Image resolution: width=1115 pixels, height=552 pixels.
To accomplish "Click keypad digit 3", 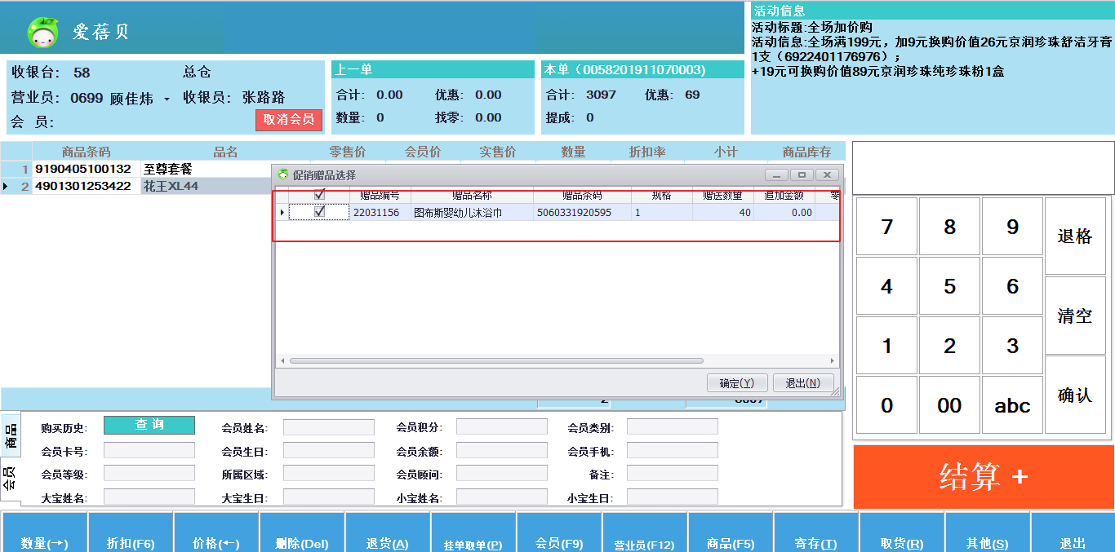I will click(1012, 346).
